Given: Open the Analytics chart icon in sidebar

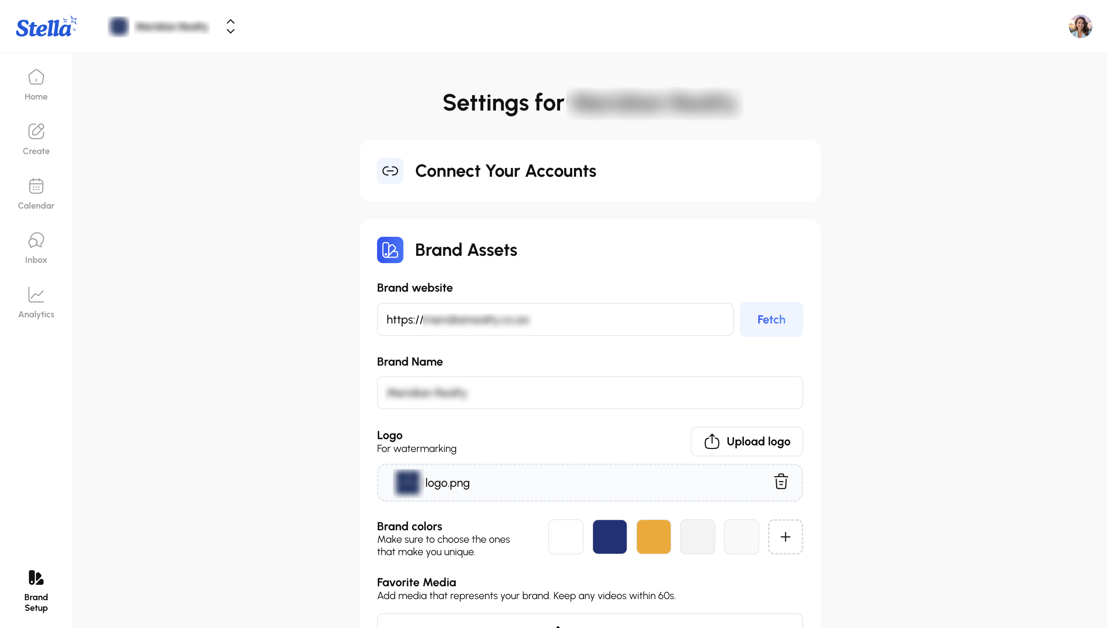Looking at the screenshot, I should [x=36, y=295].
